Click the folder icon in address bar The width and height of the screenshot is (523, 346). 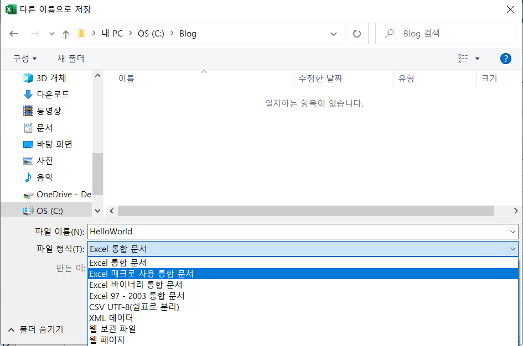click(81, 33)
